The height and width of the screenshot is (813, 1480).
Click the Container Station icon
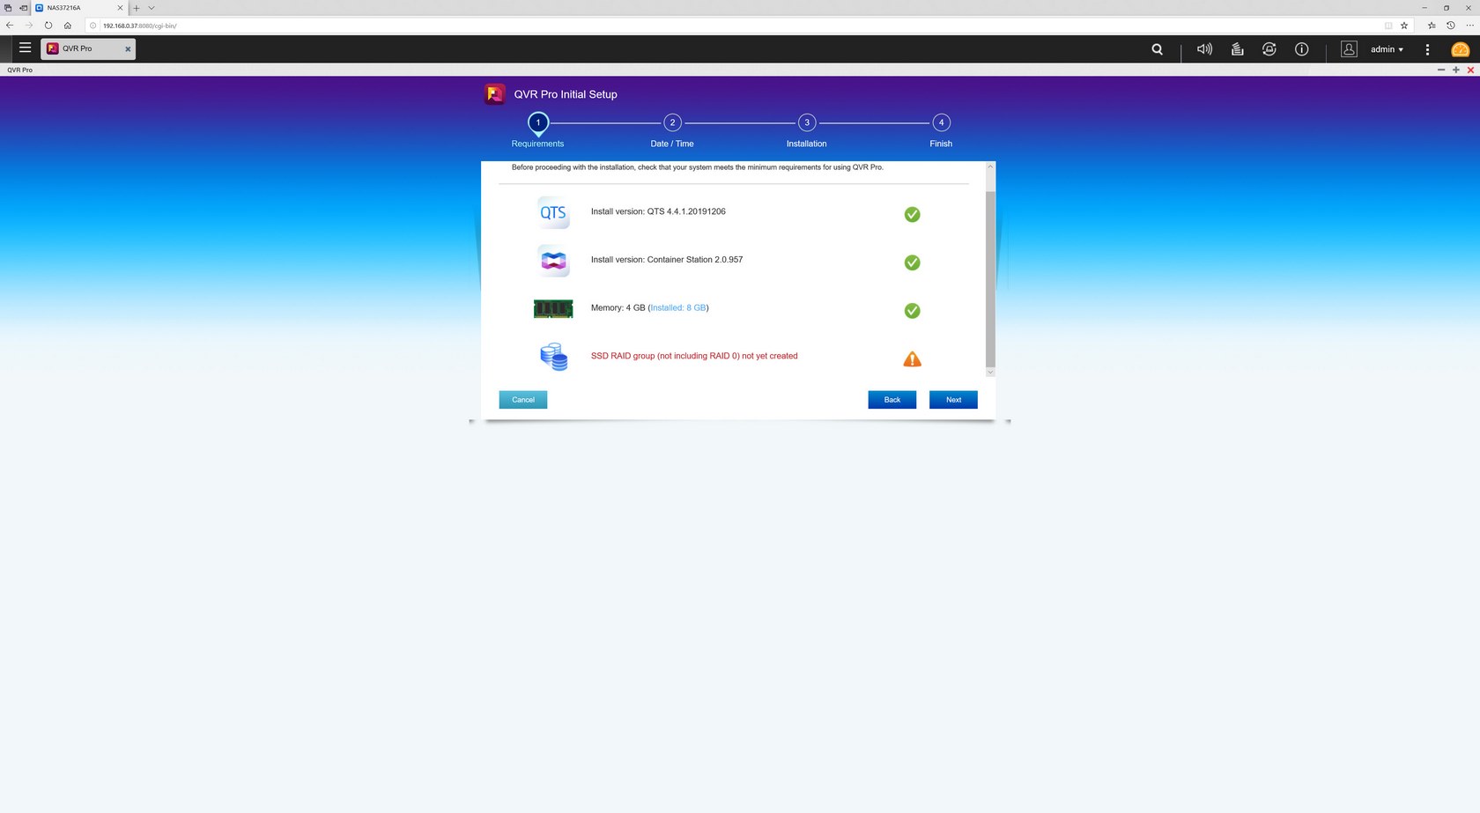[x=553, y=261]
